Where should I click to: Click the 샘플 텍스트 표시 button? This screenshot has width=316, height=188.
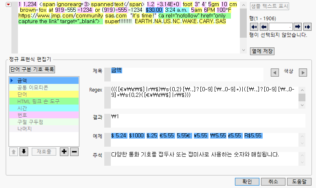[x=270, y=6]
